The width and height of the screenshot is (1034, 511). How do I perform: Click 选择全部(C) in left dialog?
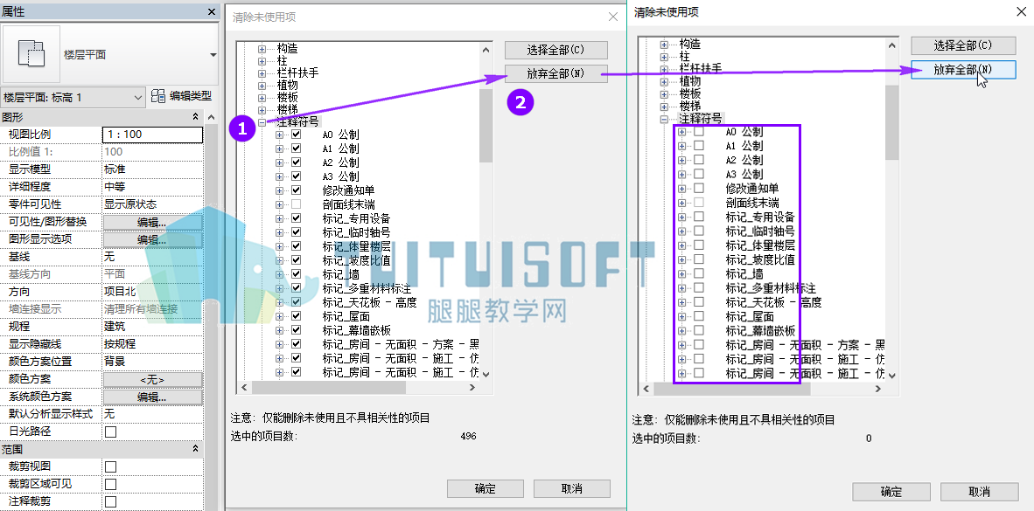point(555,50)
